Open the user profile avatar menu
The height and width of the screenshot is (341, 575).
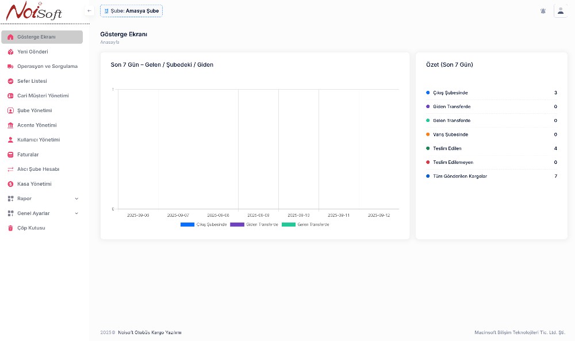(x=560, y=11)
